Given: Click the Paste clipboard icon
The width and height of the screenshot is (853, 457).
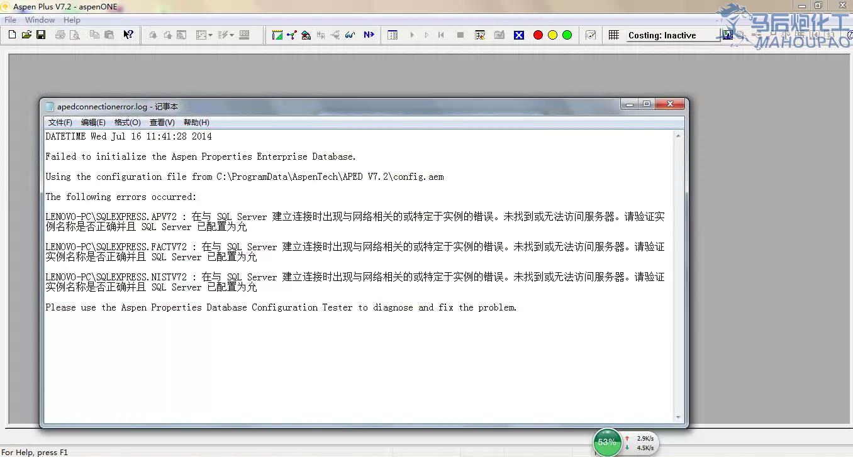Looking at the screenshot, I should click(109, 35).
